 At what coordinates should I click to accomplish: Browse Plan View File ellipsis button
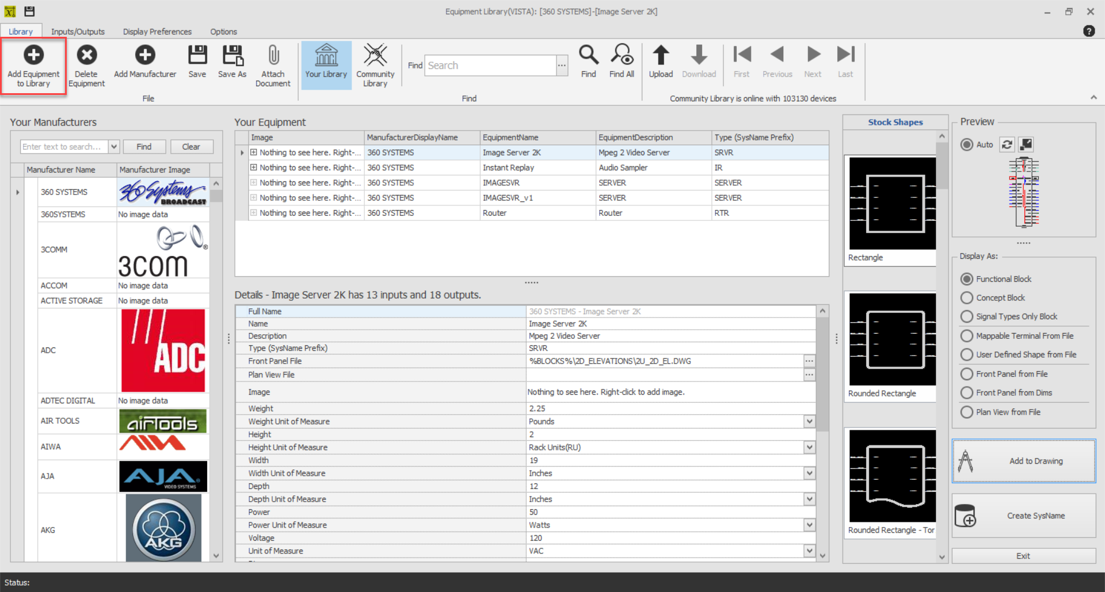click(809, 375)
